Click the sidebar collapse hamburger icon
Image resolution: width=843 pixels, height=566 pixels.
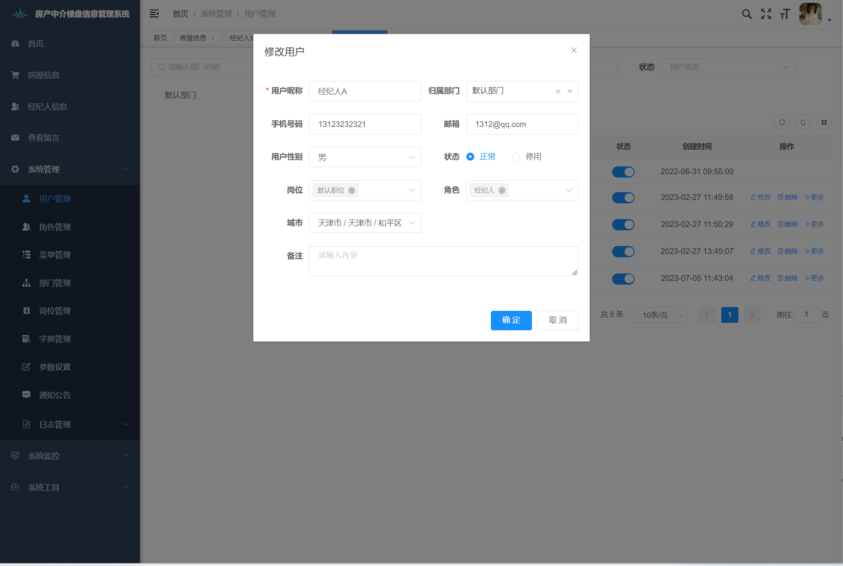click(154, 14)
